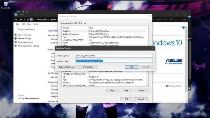Click the Up arrow in System window
The height and width of the screenshot is (118, 210).
click(28, 20)
